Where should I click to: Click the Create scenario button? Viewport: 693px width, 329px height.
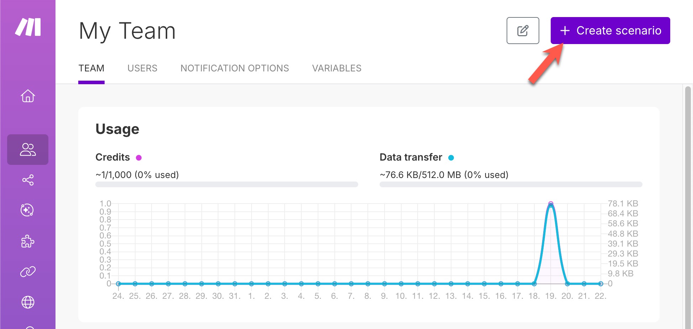pos(610,31)
